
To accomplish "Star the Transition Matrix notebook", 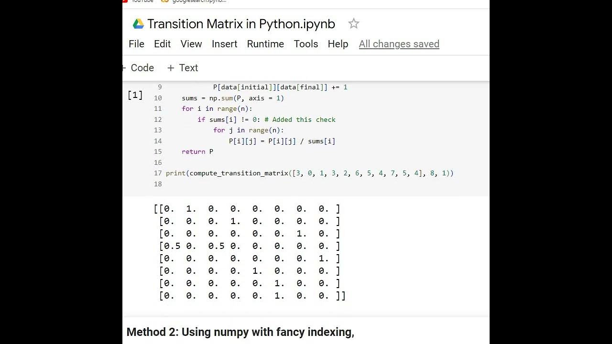I will pyautogui.click(x=353, y=23).
